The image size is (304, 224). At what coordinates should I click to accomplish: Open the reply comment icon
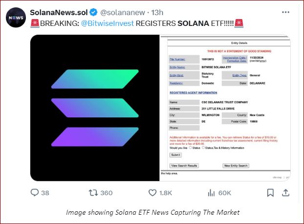point(35,193)
